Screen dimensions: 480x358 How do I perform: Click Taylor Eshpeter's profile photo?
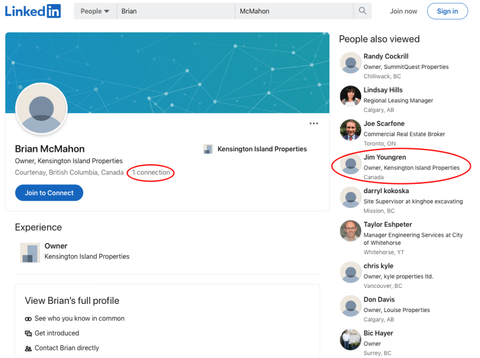click(x=350, y=231)
